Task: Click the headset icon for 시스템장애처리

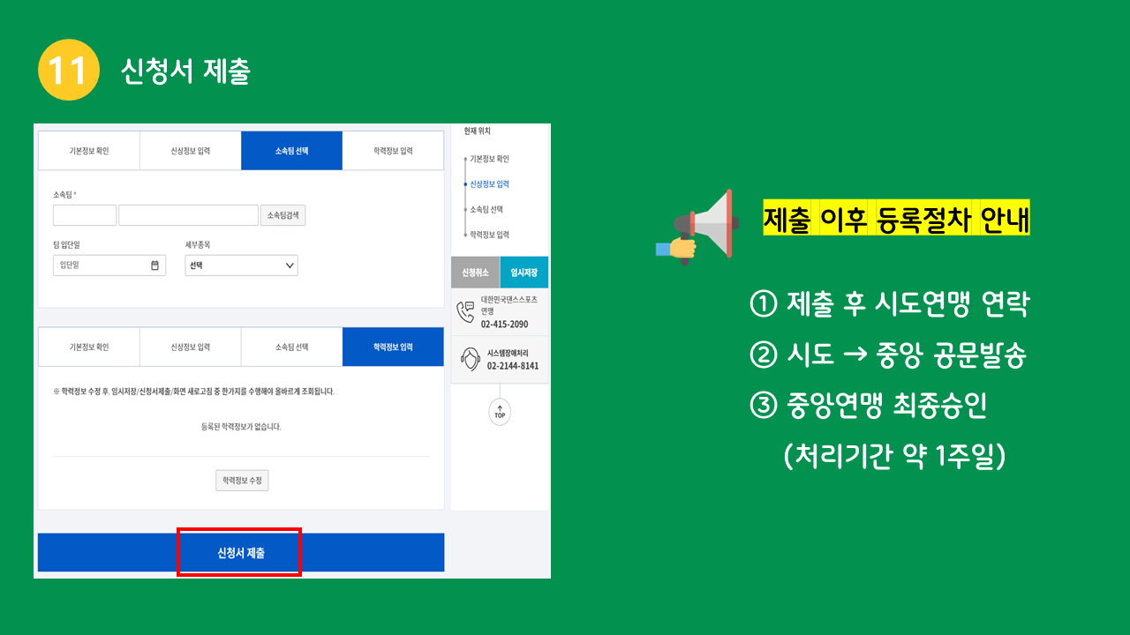Action: [470, 359]
